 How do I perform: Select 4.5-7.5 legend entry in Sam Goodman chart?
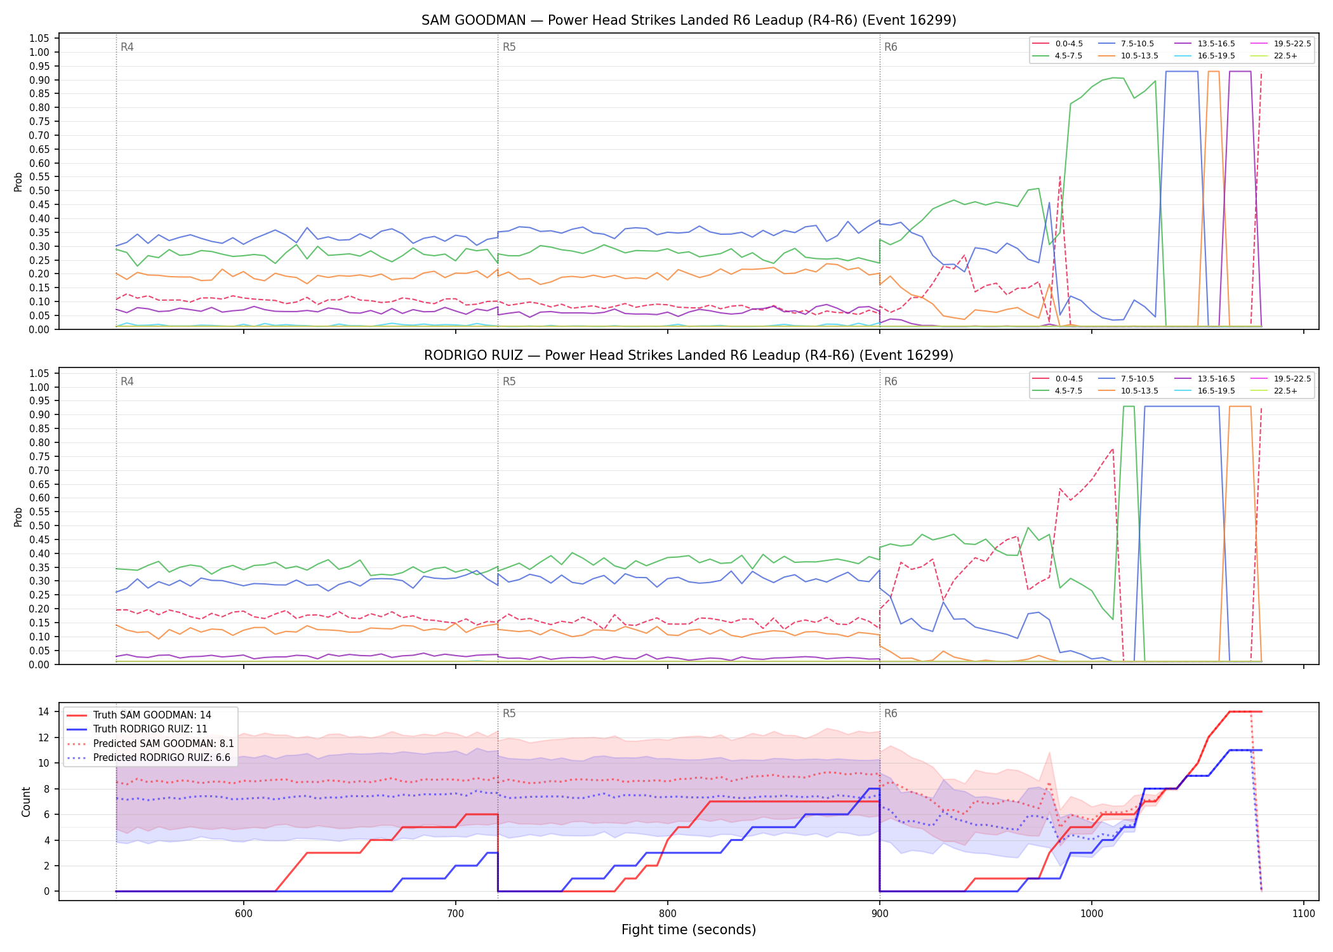pos(1058,56)
